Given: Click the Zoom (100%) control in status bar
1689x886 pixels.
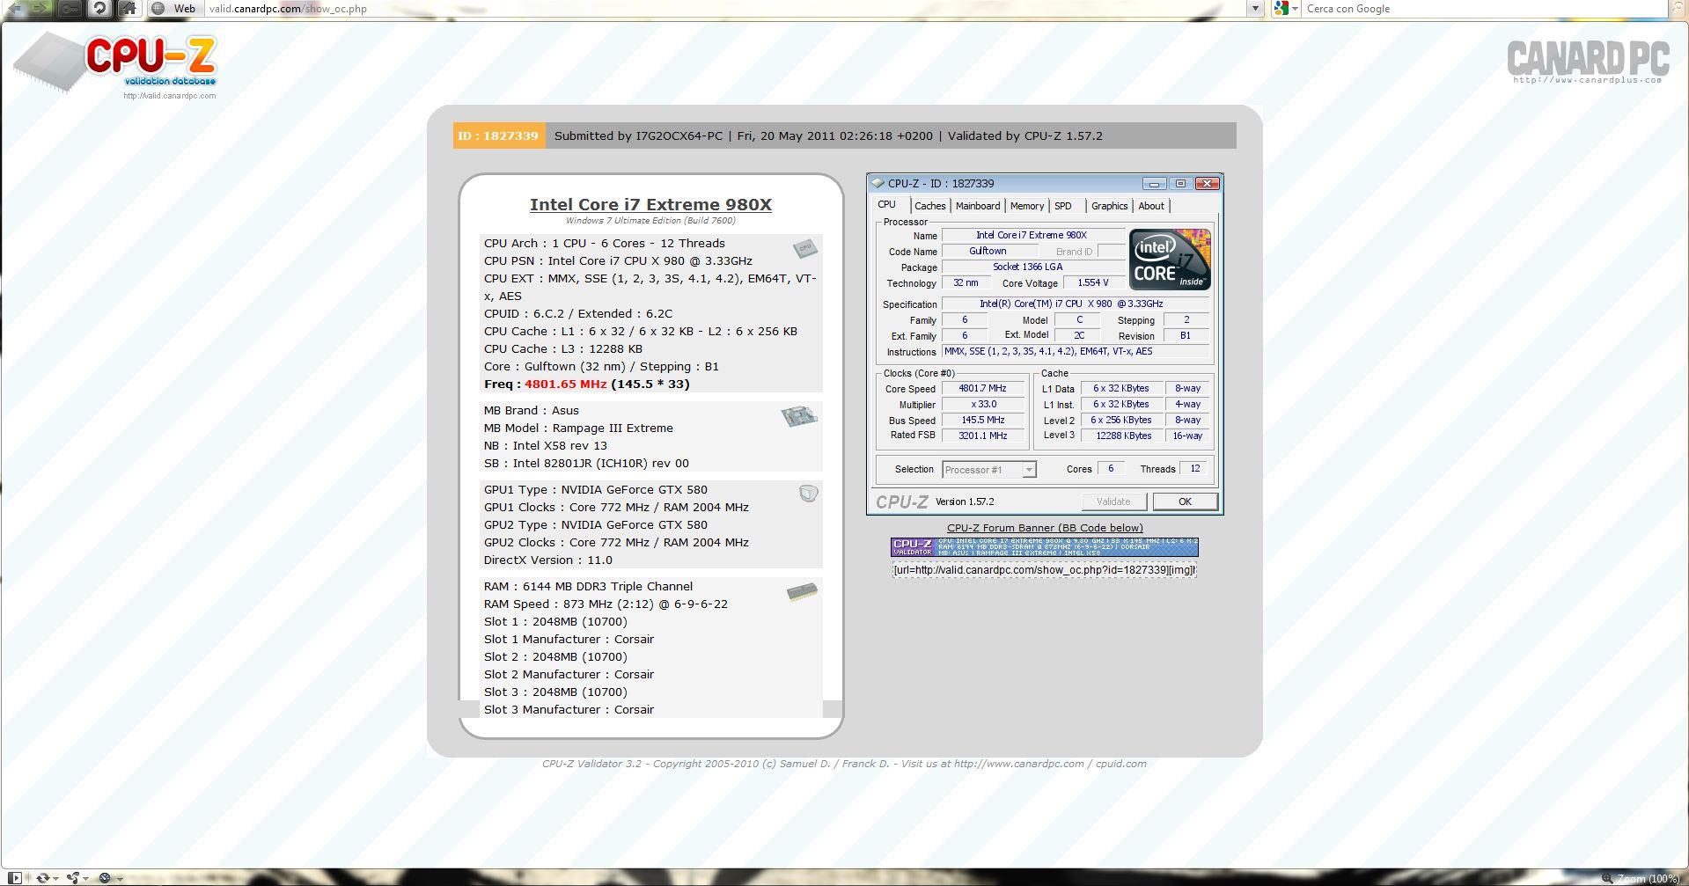Looking at the screenshot, I should point(1641,878).
